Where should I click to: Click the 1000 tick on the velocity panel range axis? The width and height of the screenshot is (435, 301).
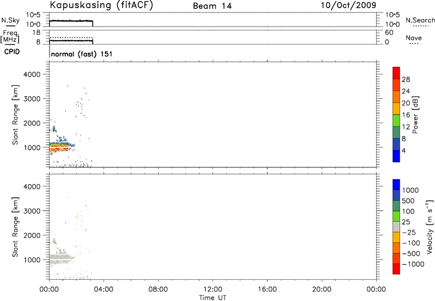click(32, 260)
